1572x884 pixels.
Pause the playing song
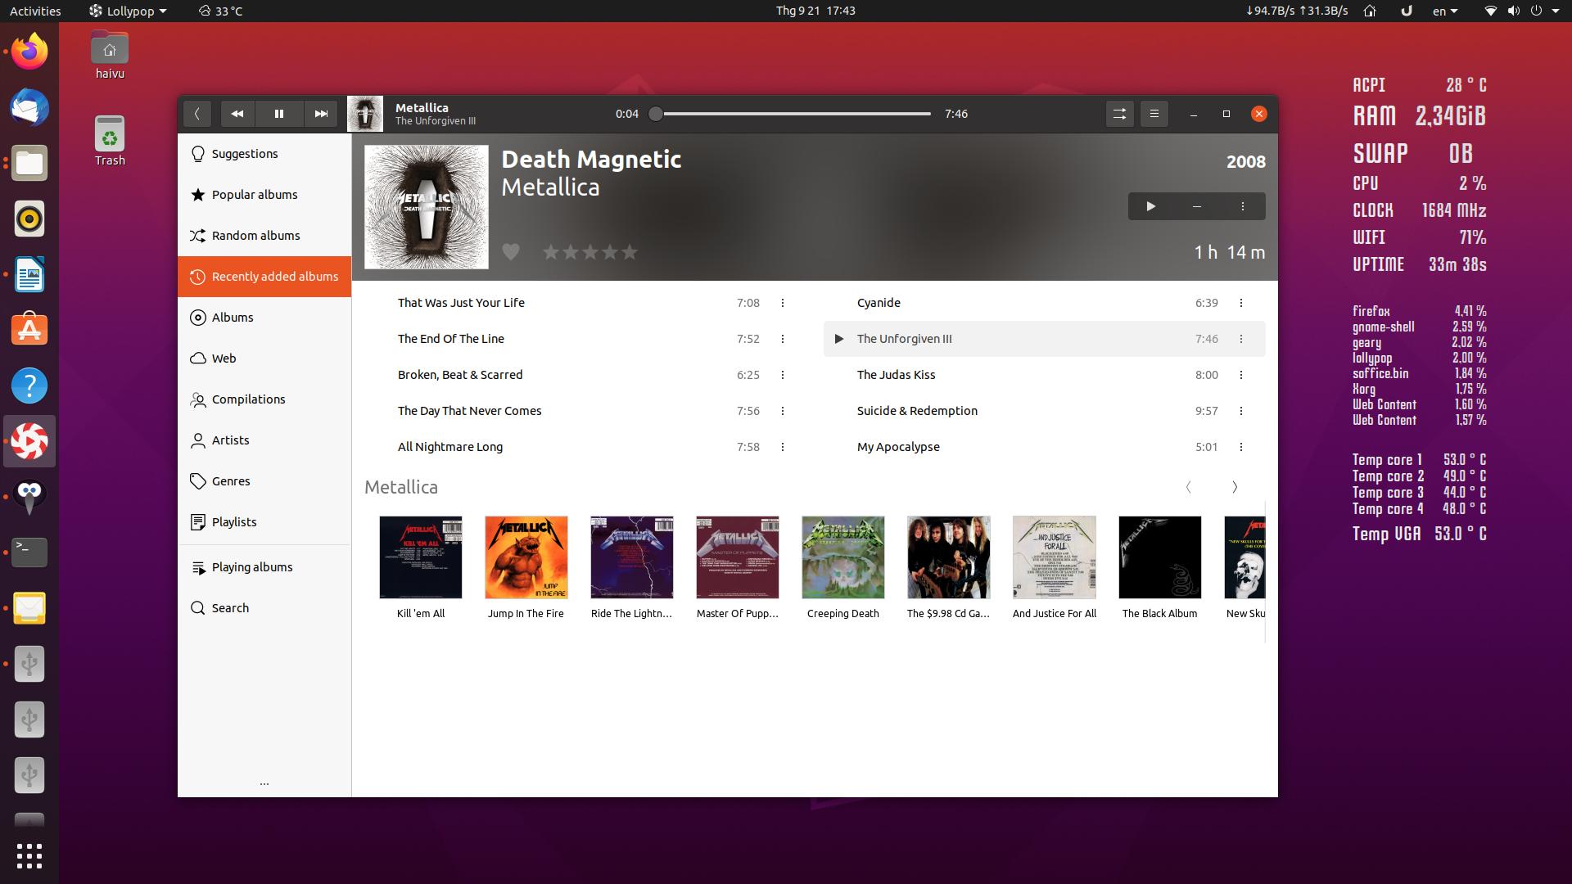(x=279, y=114)
